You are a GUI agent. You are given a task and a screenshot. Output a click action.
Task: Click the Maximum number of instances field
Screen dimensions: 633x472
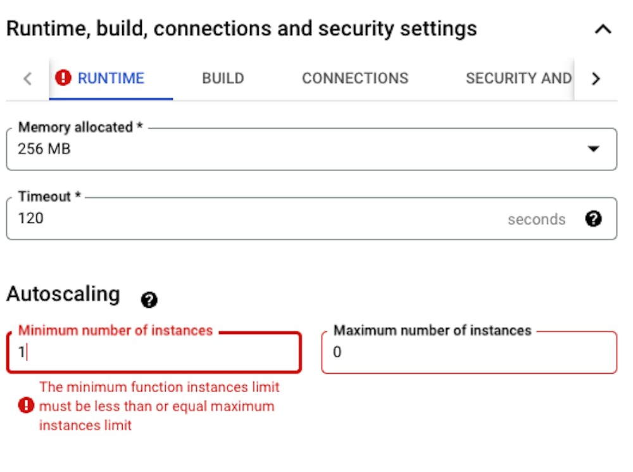pos(468,352)
